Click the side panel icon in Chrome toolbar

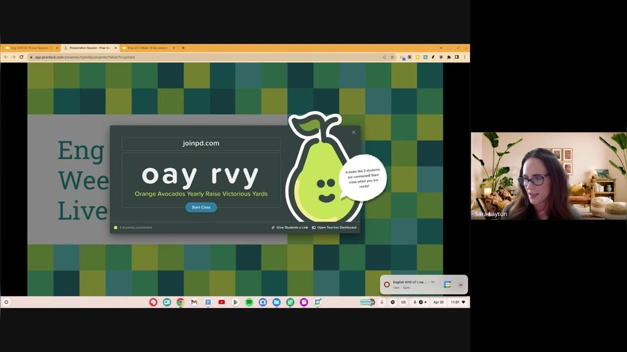457,57
